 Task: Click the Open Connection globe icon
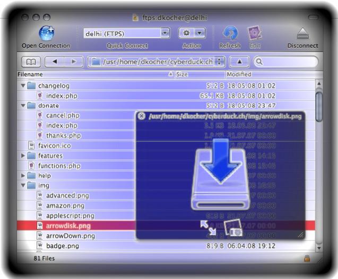tap(47, 33)
